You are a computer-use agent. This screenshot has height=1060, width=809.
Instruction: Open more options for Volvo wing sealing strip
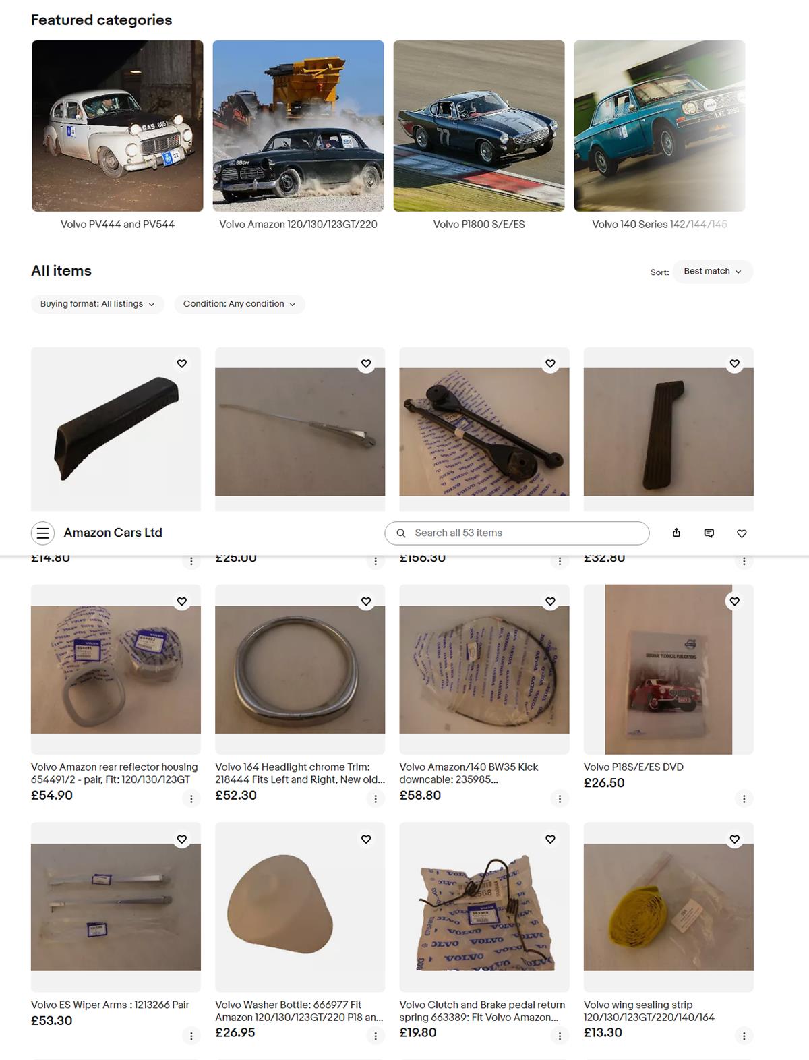pos(744,1036)
